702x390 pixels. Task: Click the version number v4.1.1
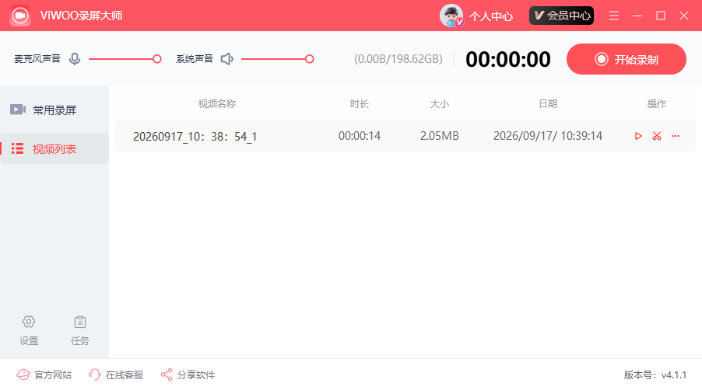[674, 374]
